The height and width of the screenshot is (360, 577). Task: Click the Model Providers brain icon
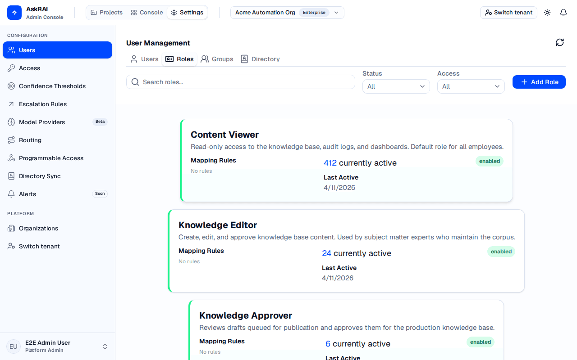pyautogui.click(x=11, y=122)
